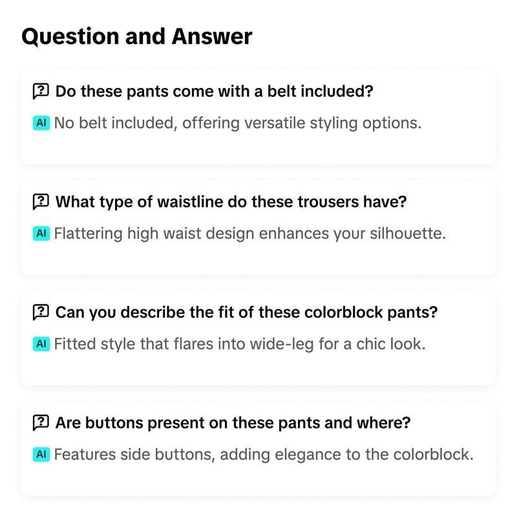Tap the AI badge on high waist answer

pos(41,233)
